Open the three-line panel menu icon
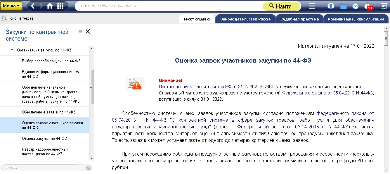The height and width of the screenshot is (174, 390). 312,6
